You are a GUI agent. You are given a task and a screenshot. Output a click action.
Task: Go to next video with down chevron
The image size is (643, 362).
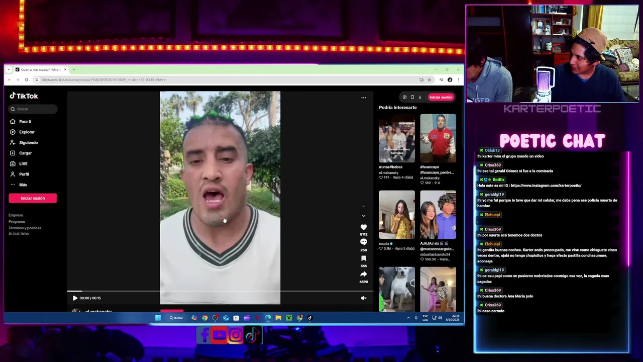[x=364, y=216]
